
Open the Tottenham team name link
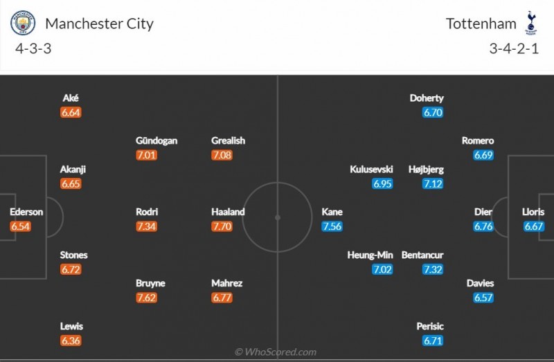click(481, 24)
